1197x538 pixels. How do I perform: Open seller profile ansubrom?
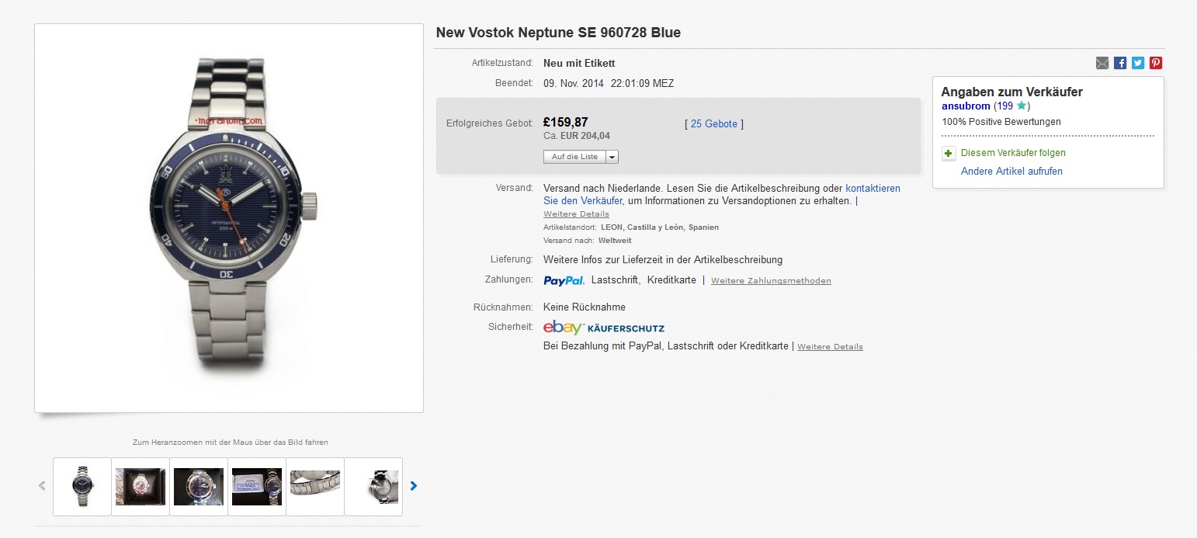coord(966,106)
